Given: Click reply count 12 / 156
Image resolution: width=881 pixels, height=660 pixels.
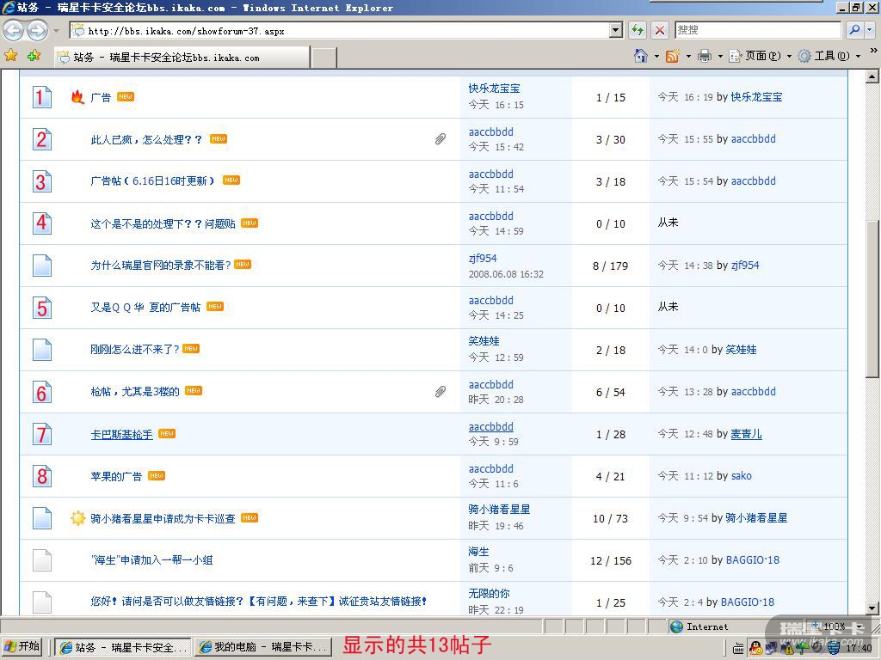Looking at the screenshot, I should click(x=611, y=560).
